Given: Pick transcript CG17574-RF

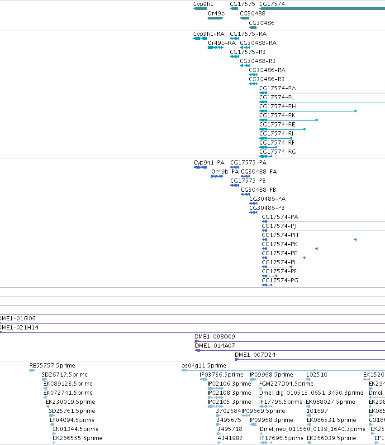Looking at the screenshot, I should point(277,143).
